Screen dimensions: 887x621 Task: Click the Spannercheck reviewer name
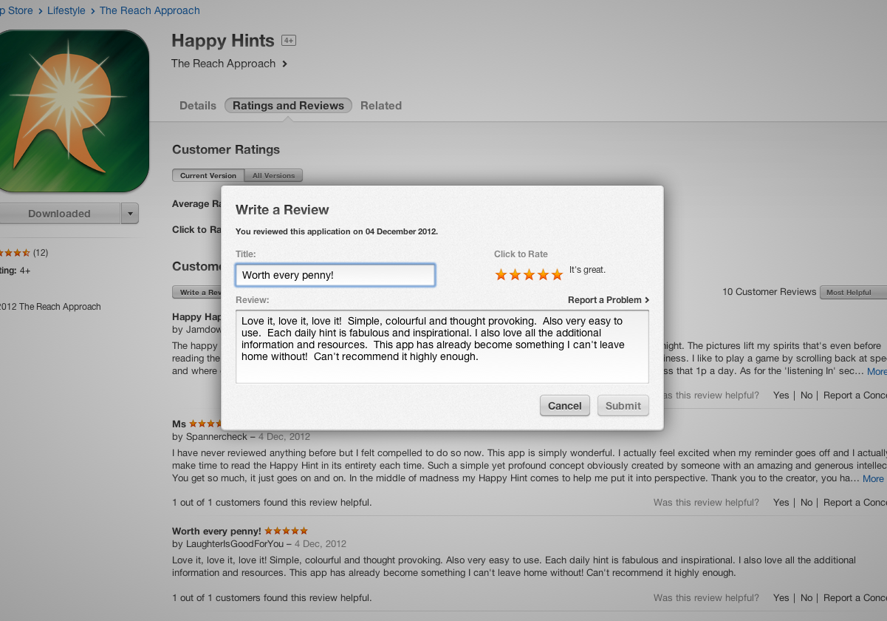coord(215,437)
